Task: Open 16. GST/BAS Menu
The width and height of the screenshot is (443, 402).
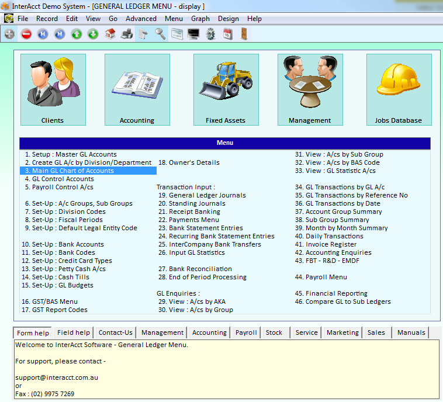Action: tap(50, 301)
